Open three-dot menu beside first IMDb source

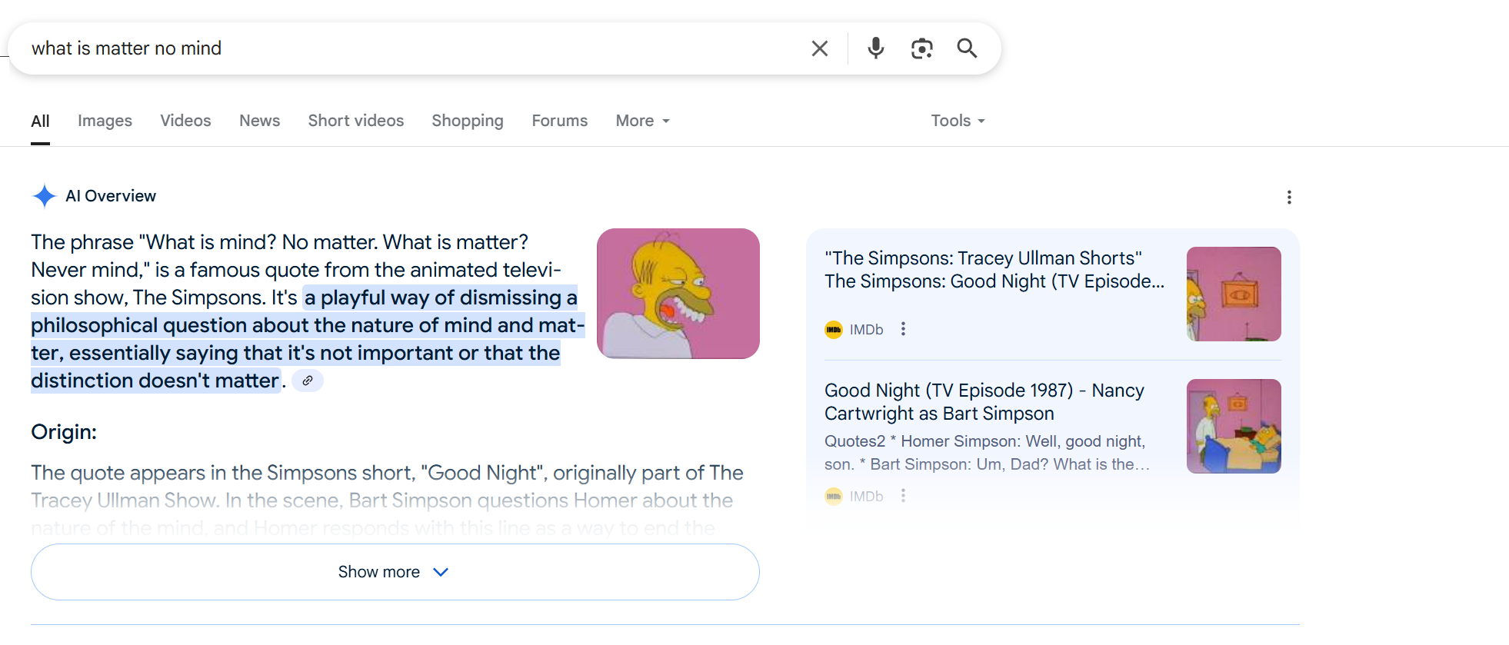[x=903, y=329]
